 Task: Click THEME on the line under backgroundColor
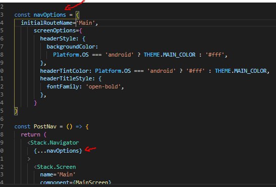pyautogui.click(x=151, y=55)
